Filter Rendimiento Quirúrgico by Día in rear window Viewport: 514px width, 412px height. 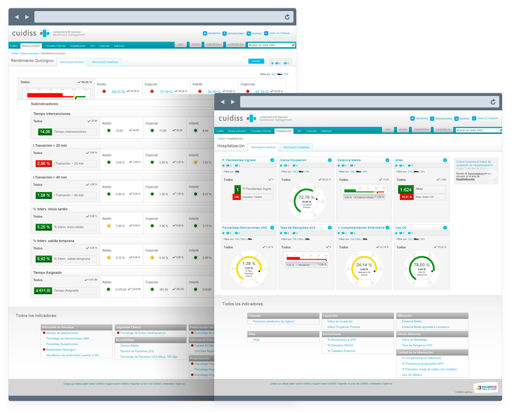coord(273,74)
